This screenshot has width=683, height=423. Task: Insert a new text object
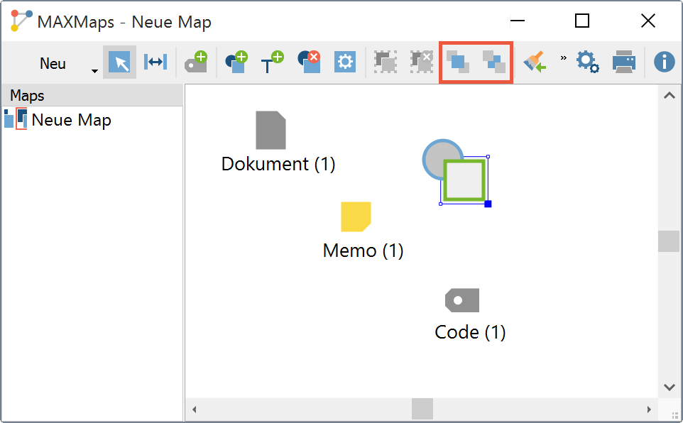[x=272, y=62]
